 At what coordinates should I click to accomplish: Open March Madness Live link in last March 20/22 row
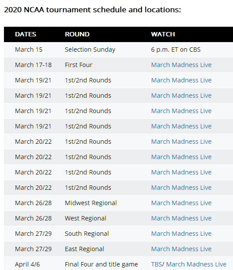coord(181,188)
